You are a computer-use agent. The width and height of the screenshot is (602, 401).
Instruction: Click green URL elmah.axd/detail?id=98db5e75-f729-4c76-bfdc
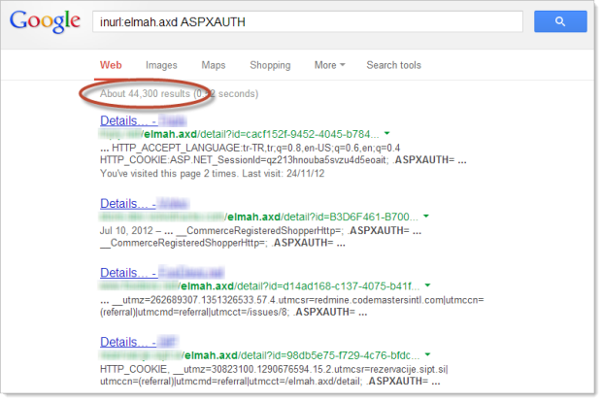click(260, 355)
